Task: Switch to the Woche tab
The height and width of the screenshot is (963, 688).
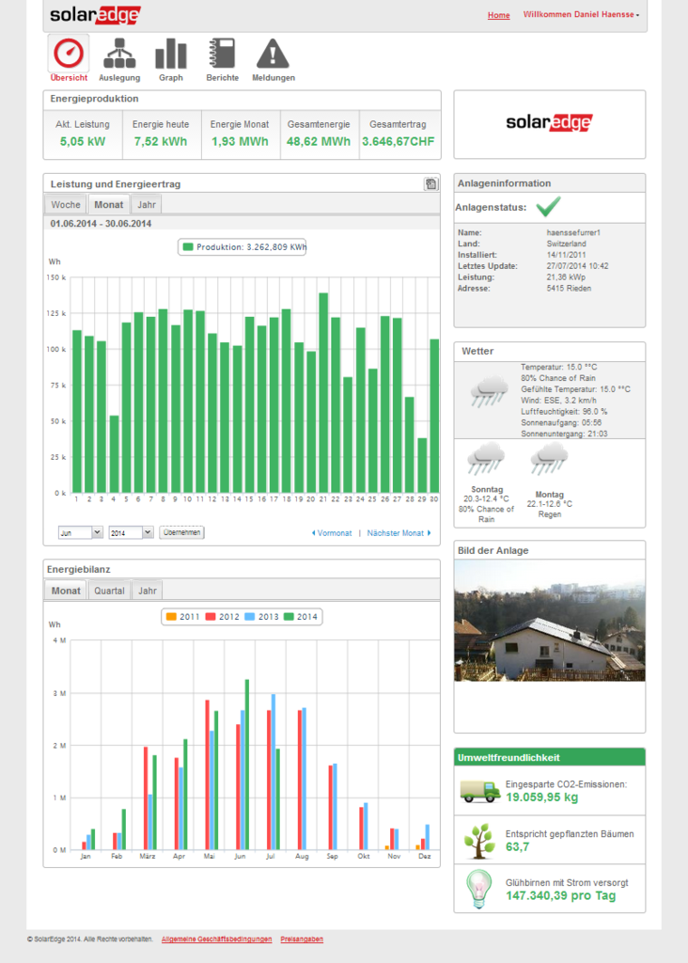Action: [x=66, y=204]
